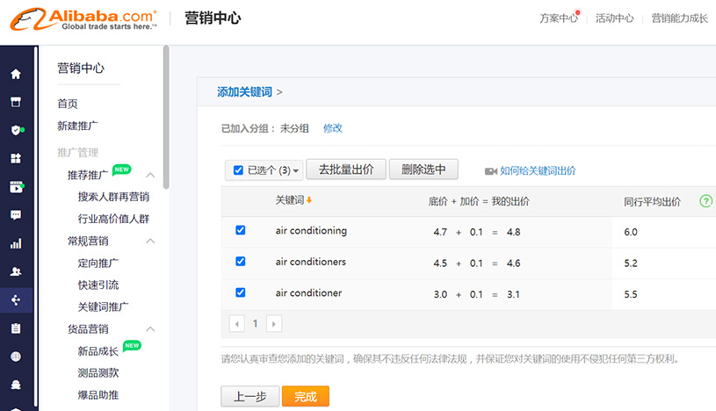Open 爆品助推 menu item

pyautogui.click(x=98, y=395)
